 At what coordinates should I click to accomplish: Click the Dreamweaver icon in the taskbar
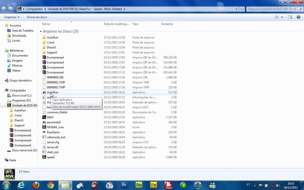pos(139,185)
